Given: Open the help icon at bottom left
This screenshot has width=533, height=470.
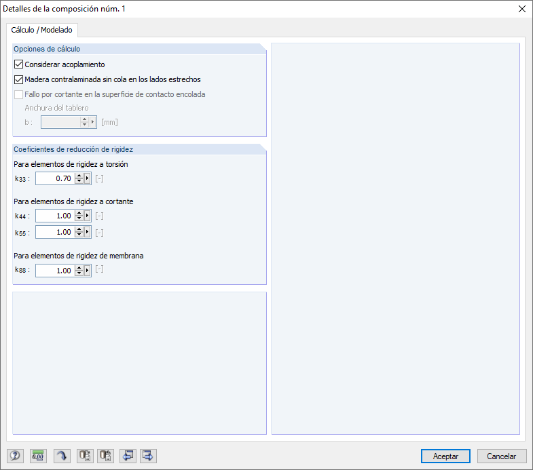Looking at the screenshot, I should tap(16, 456).
